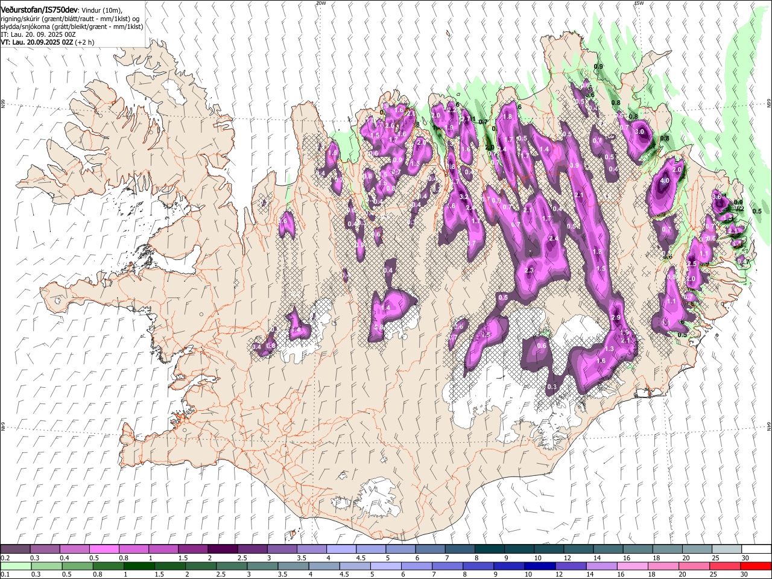Click lower legend swatch between 2.5 and 3
The width and height of the screenshot is (772, 579).
pyautogui.click(x=232, y=566)
